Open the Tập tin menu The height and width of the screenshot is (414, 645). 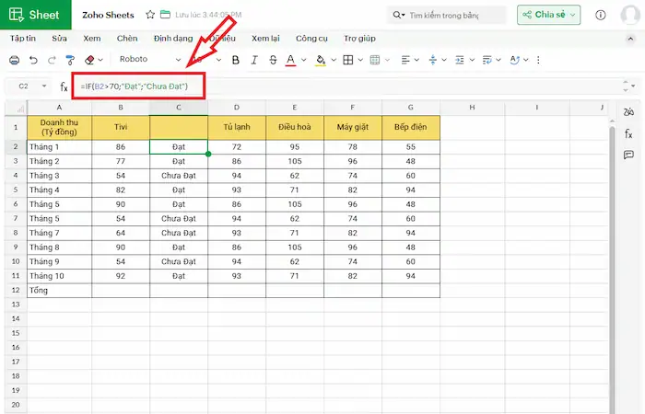coord(23,39)
